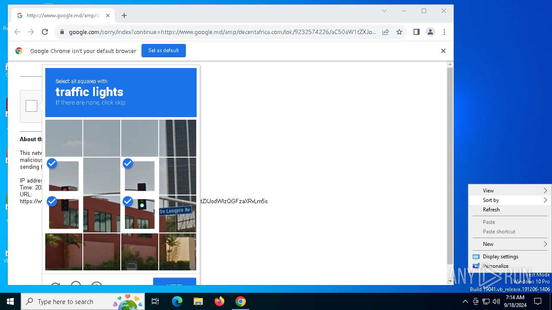Click the blue captcha next button
This screenshot has height=310, width=552.
coord(175,282)
